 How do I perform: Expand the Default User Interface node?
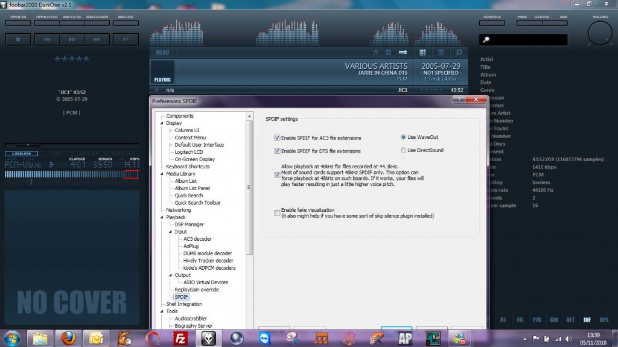(x=170, y=145)
